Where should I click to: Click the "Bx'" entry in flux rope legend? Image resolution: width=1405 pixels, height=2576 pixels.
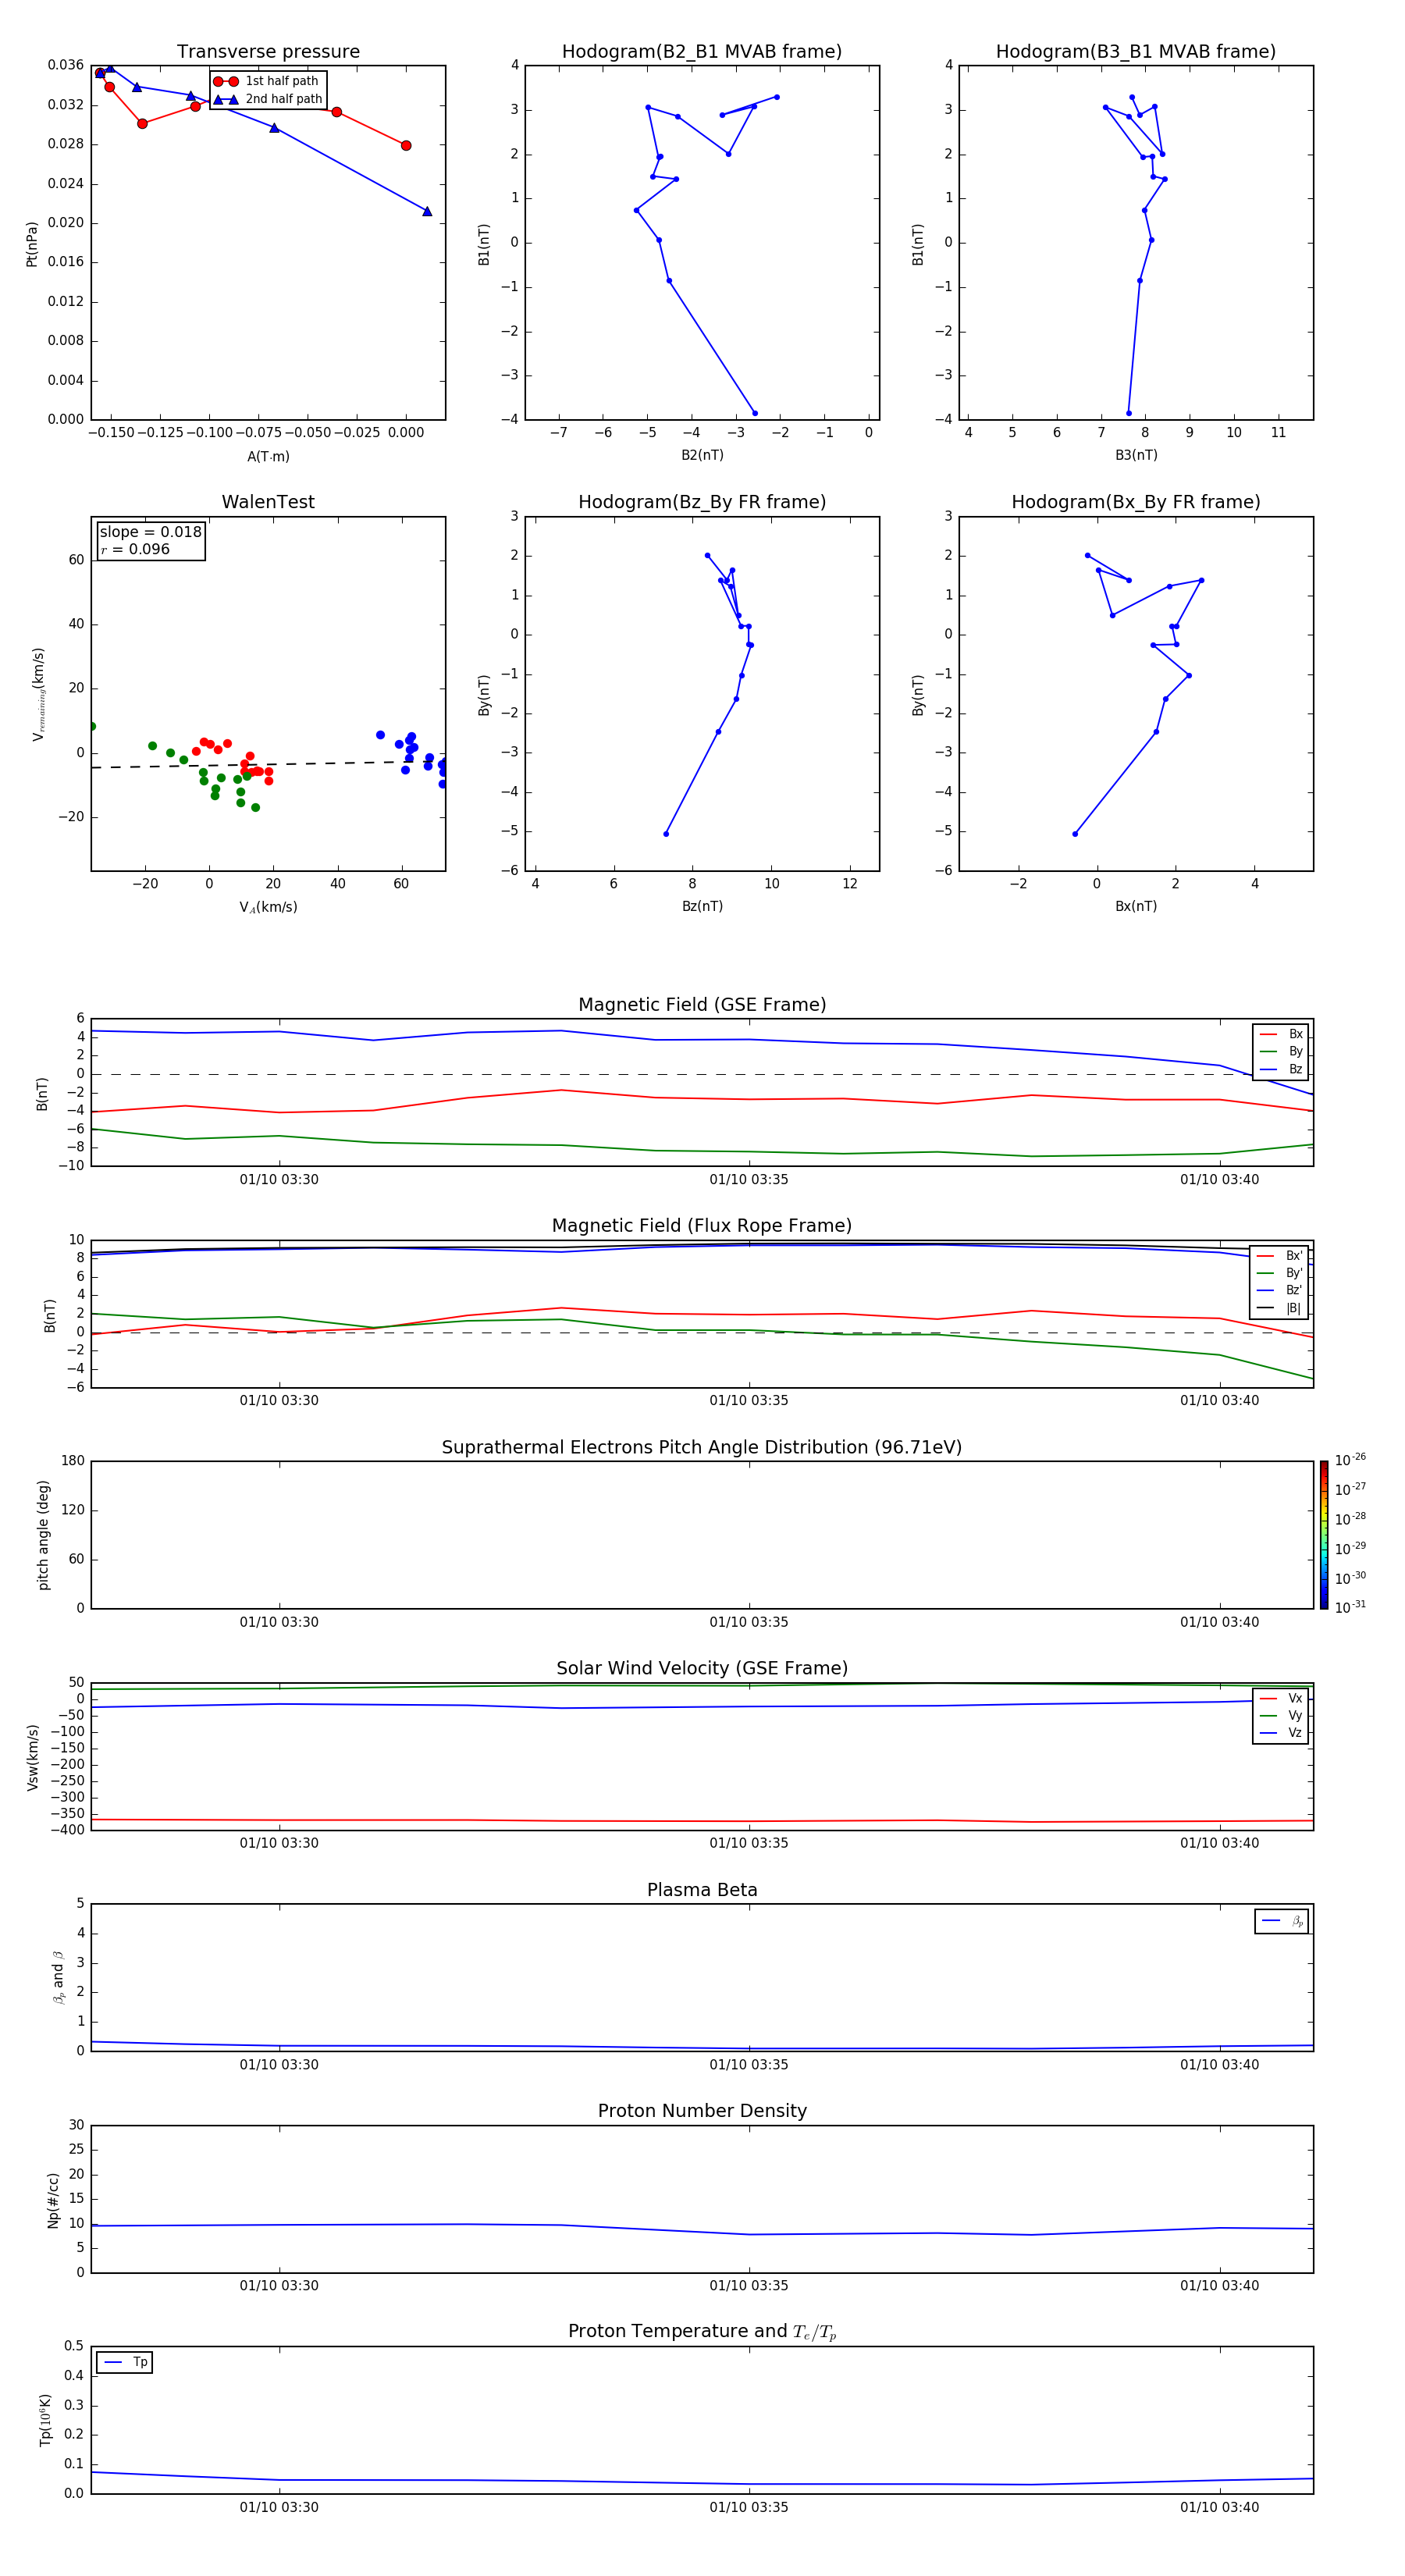[x=1279, y=1256]
